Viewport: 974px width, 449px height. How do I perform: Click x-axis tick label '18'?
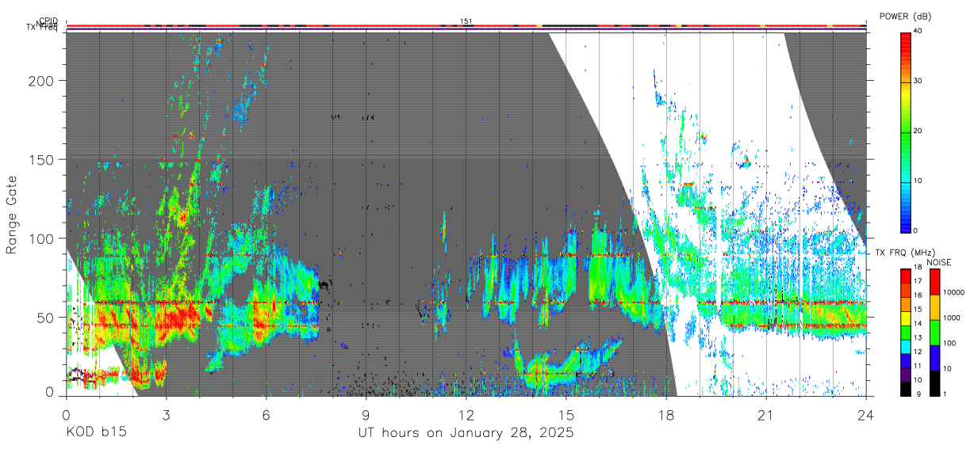666,414
